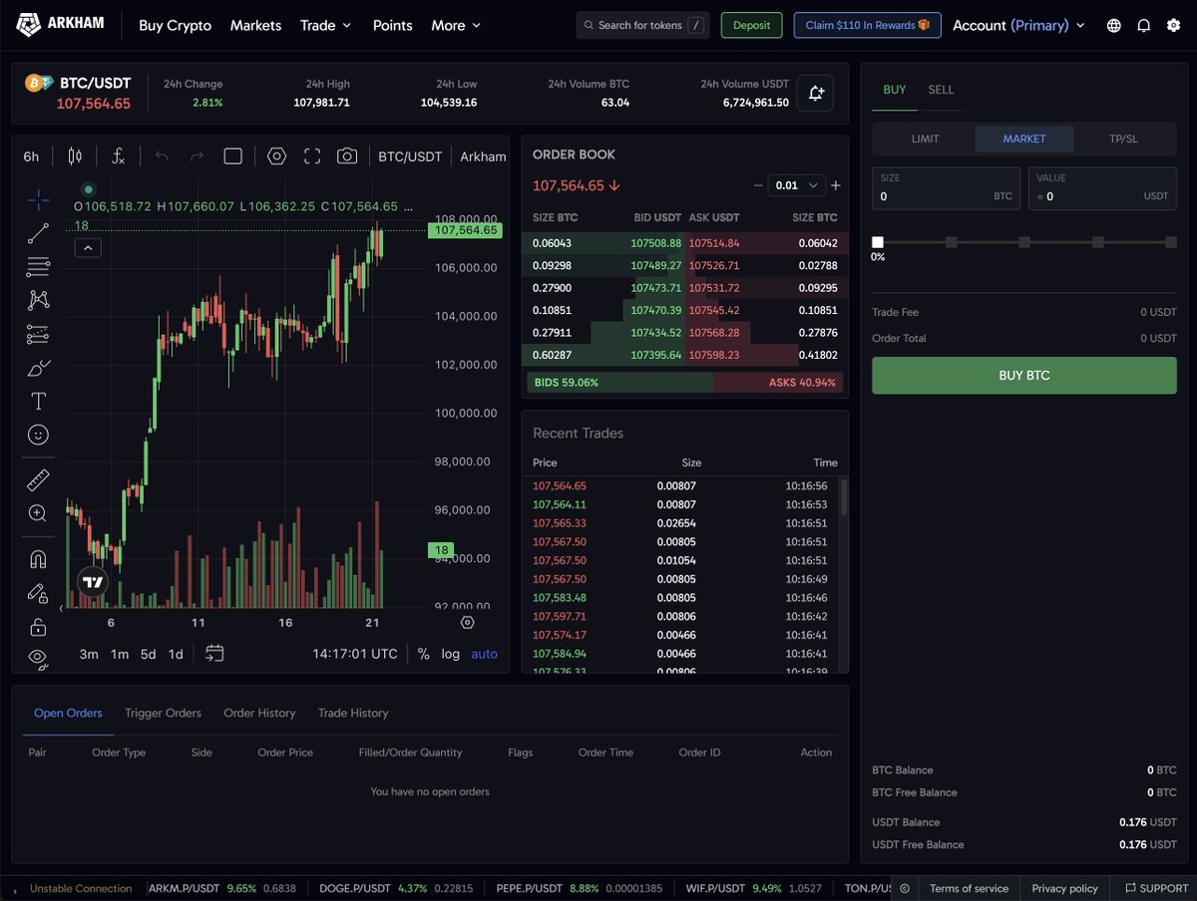Viewport: 1197px width, 901px height.
Task: Open the notifications bell
Action: coord(1143,25)
